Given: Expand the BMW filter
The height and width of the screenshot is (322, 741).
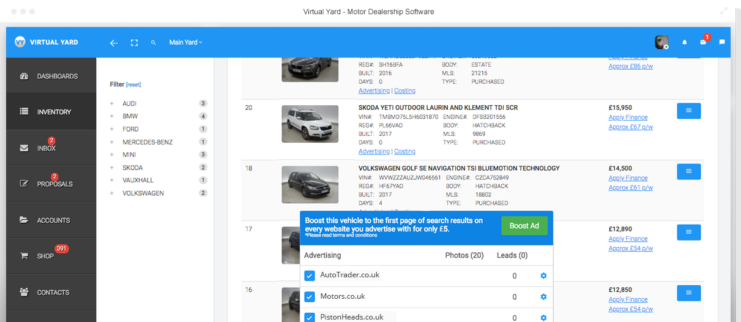Looking at the screenshot, I should pyautogui.click(x=112, y=116).
